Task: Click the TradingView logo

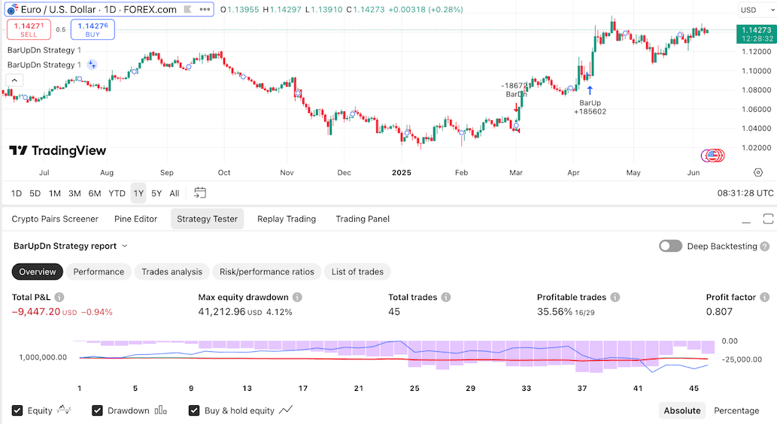Action: tap(57, 150)
